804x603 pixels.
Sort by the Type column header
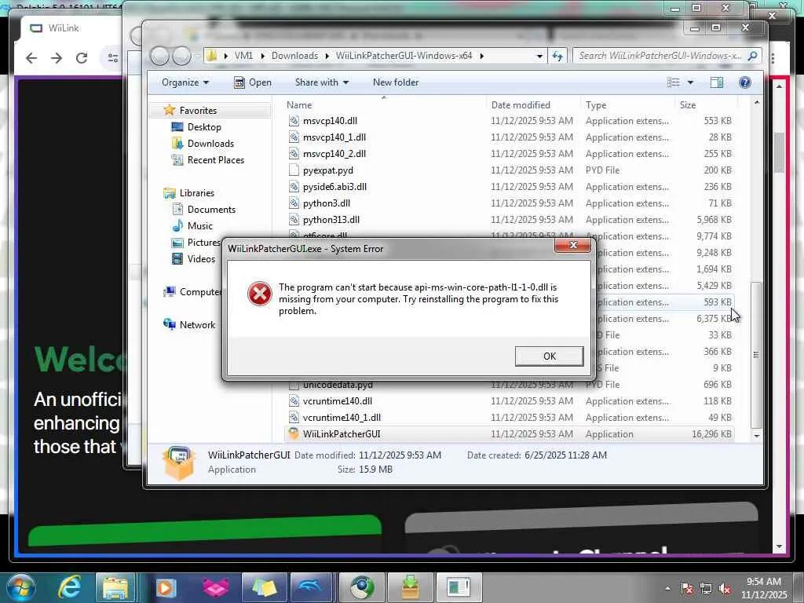tap(596, 104)
